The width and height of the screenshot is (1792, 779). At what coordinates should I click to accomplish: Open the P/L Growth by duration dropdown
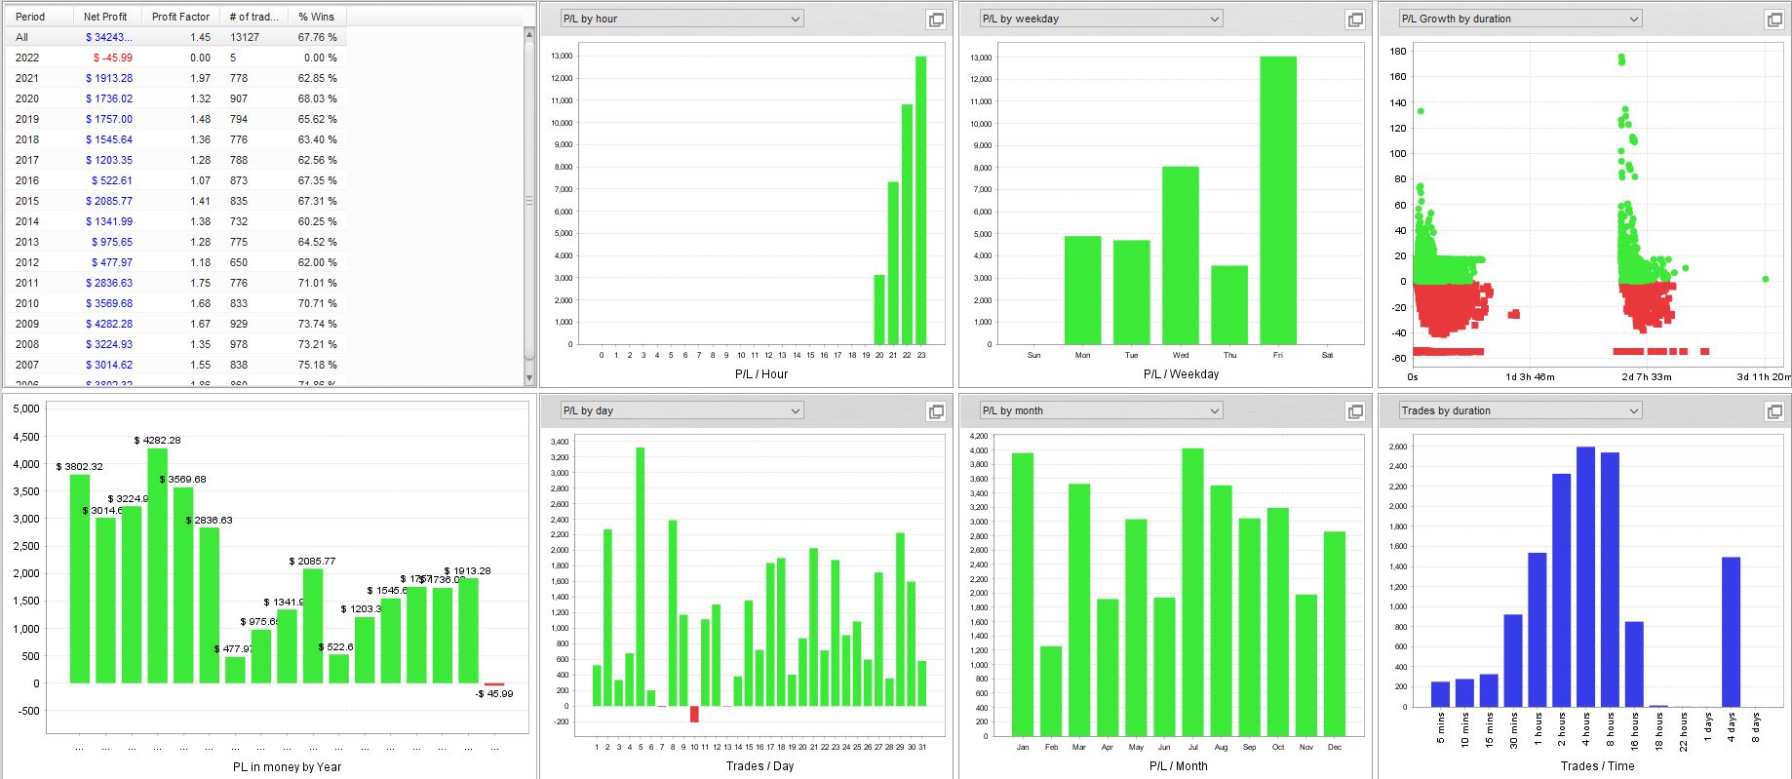click(x=1520, y=19)
